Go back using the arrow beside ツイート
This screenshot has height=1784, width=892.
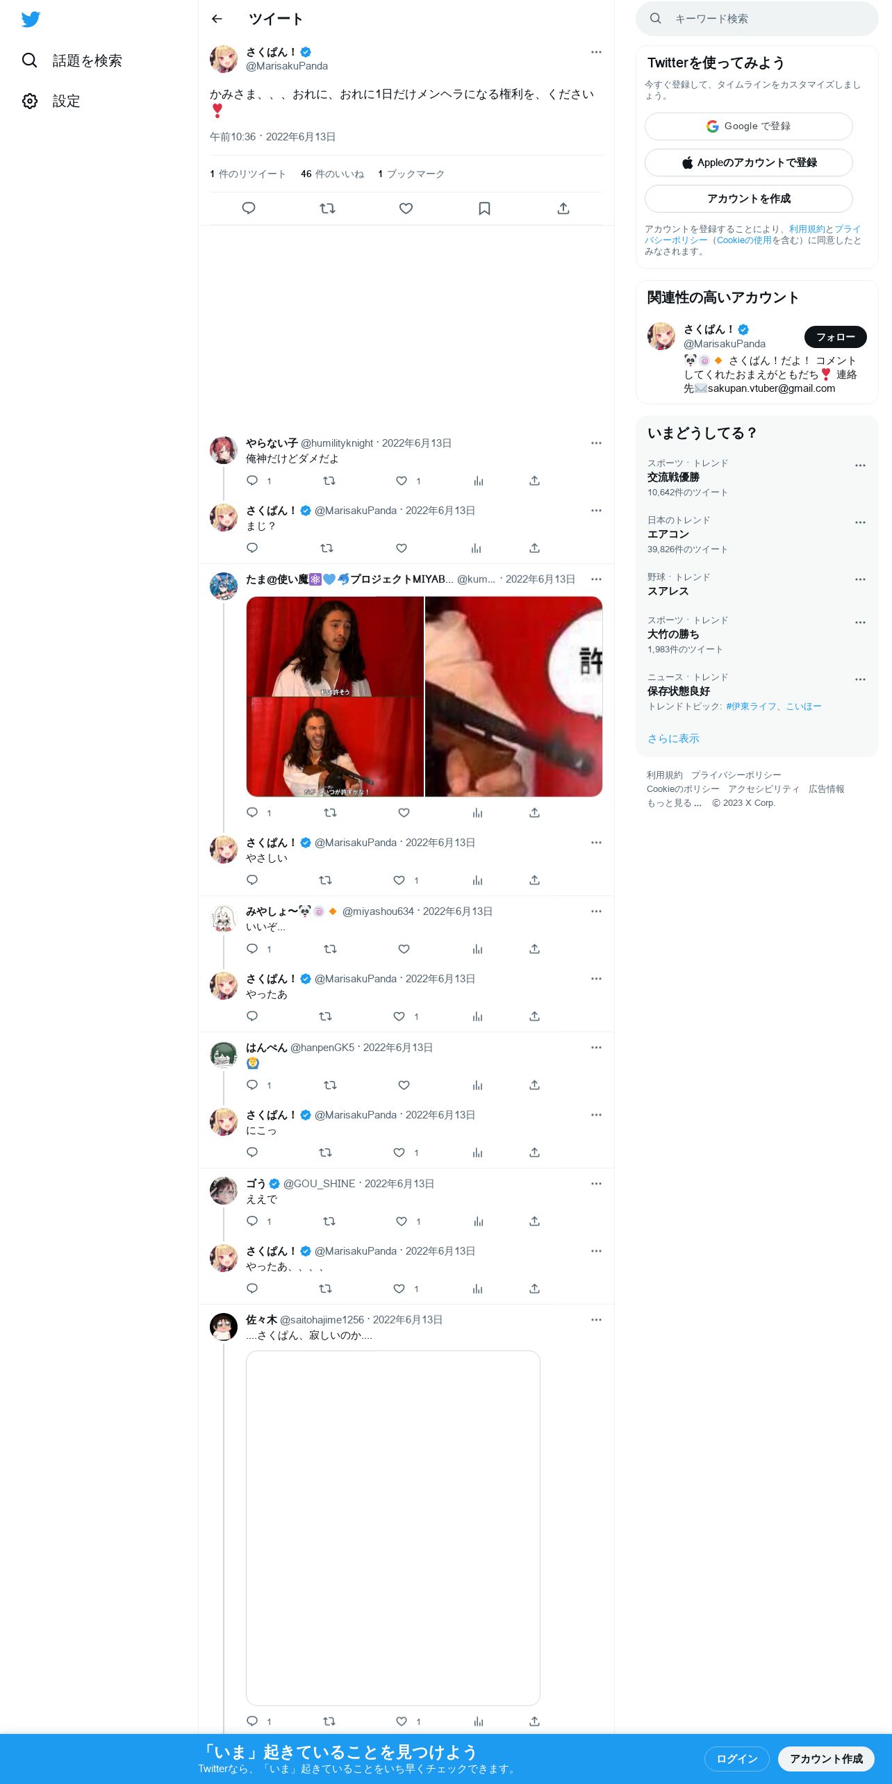[x=217, y=19]
